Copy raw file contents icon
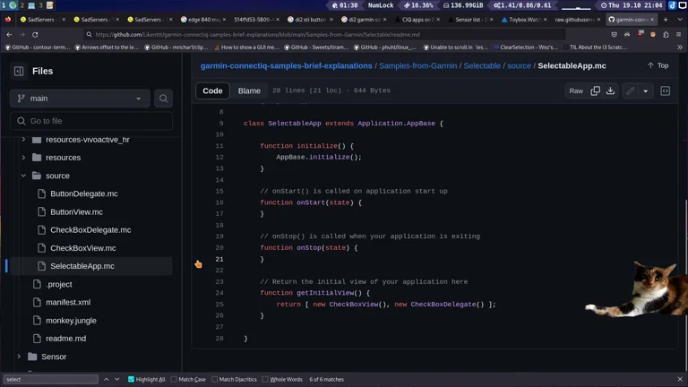688x387 pixels. tap(595, 90)
